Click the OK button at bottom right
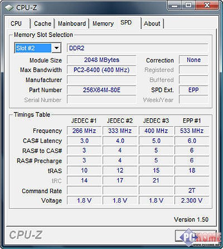Viewport: 223px width, 249px height. (196, 236)
